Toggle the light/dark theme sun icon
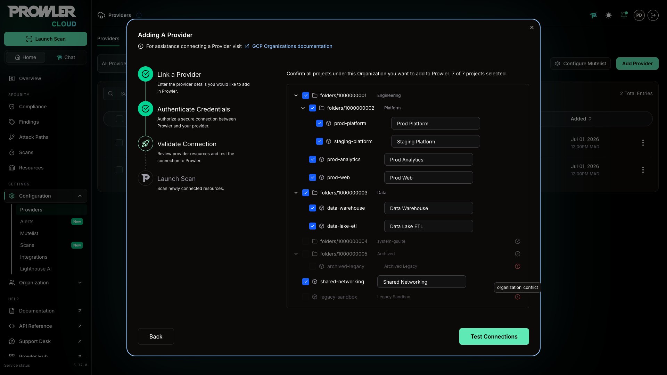 pyautogui.click(x=608, y=15)
